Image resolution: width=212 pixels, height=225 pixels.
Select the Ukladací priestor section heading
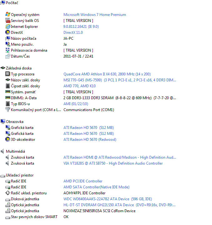[20, 175]
